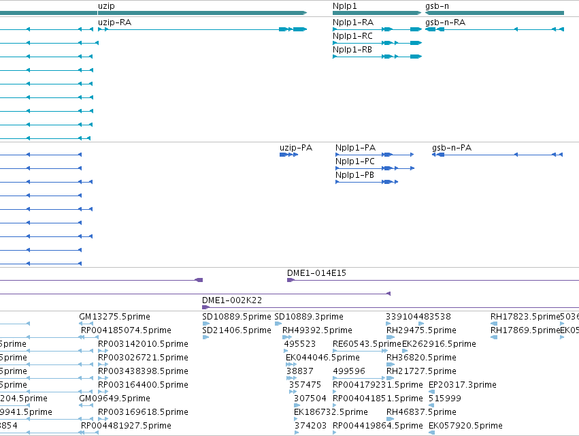Select EST RH17869.5prime
579x436 pixels.
point(525,330)
